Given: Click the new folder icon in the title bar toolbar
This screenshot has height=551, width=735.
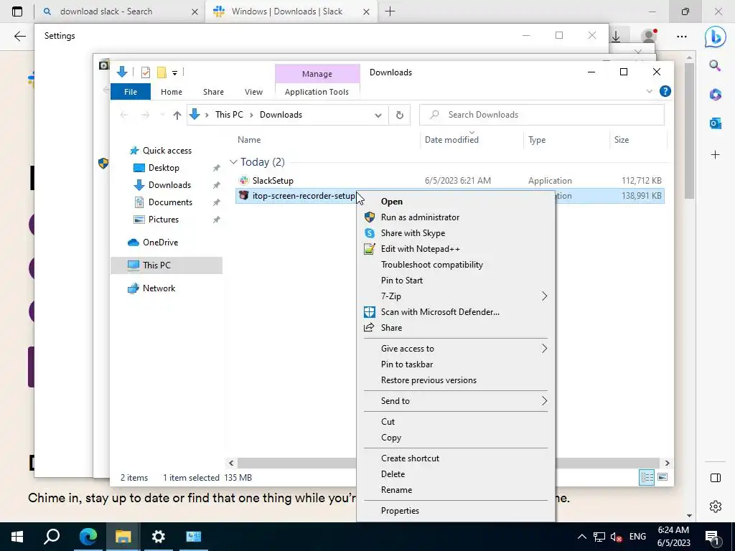Looking at the screenshot, I should (161, 72).
